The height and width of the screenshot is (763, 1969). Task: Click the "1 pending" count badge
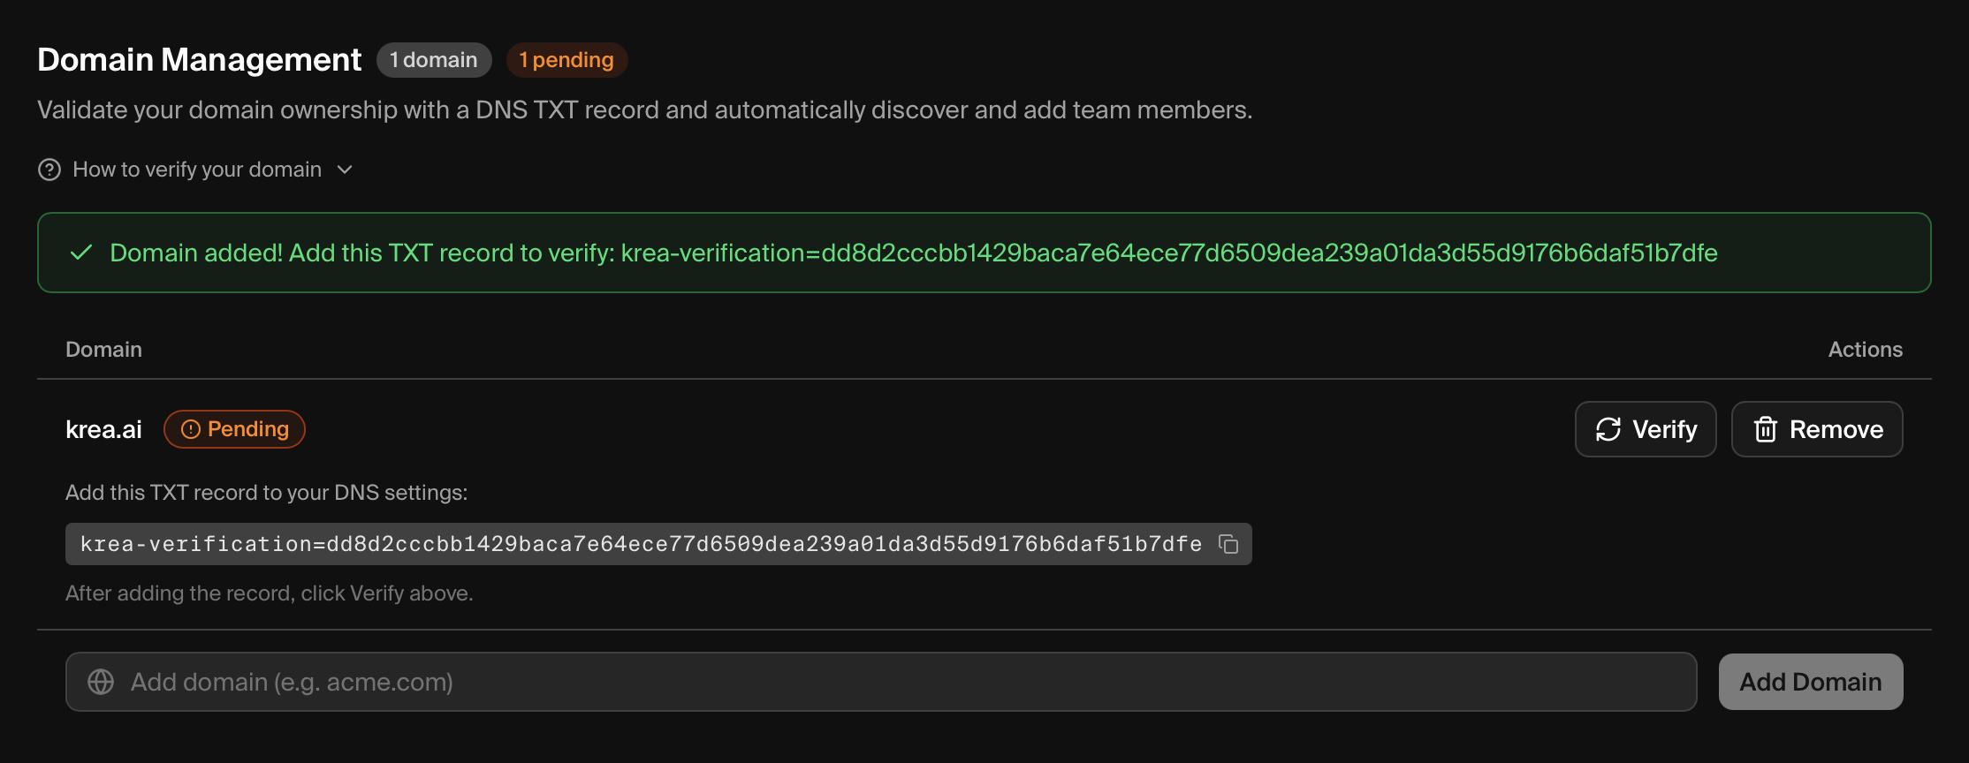[x=566, y=60]
